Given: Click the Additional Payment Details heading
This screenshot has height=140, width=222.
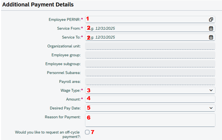Looking at the screenshot, I should point(38,5).
